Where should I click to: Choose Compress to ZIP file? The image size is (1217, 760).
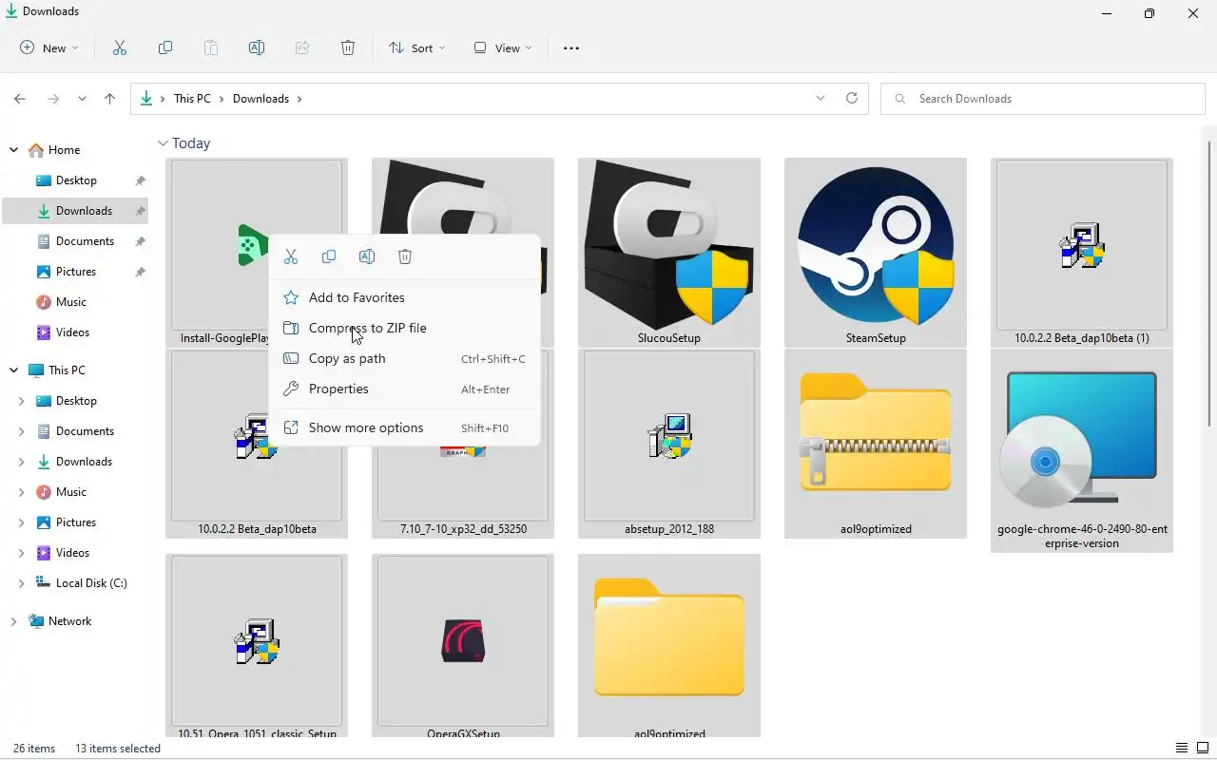click(x=405, y=328)
